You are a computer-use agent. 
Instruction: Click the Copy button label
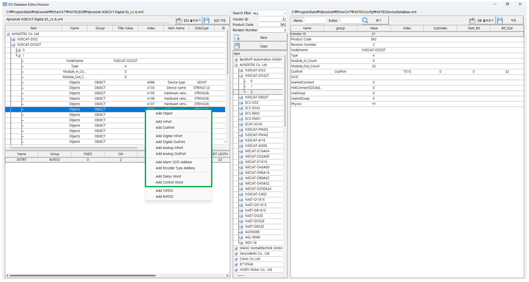pos(264,46)
